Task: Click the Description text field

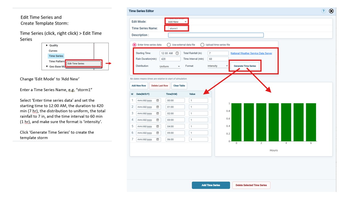Action: (x=216, y=35)
